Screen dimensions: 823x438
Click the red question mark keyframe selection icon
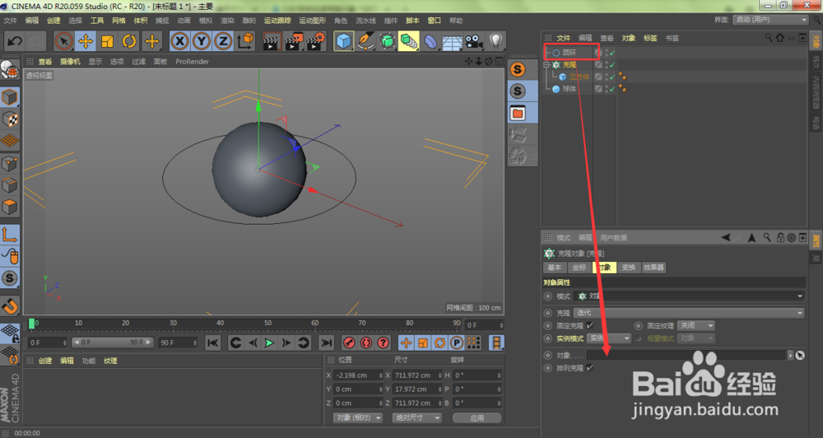click(x=384, y=343)
